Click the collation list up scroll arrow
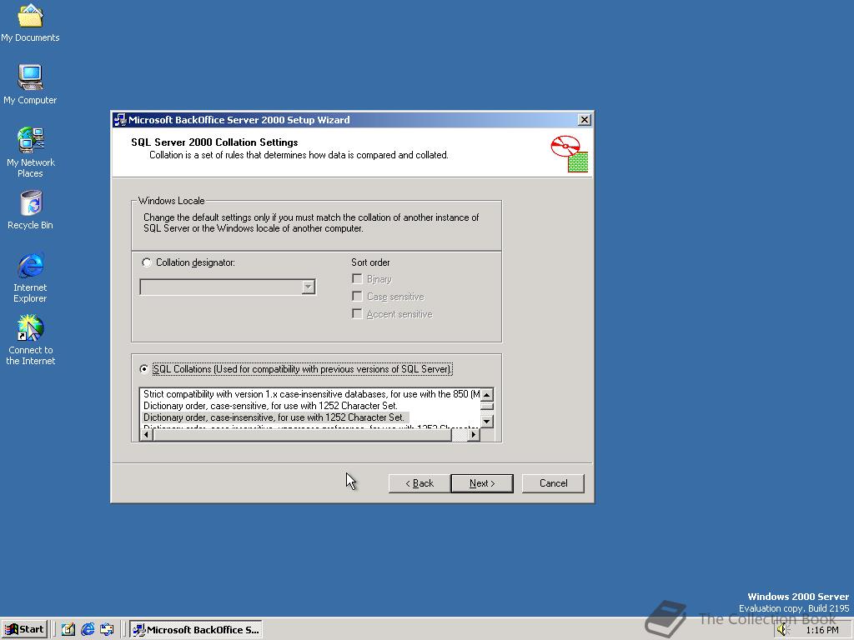This screenshot has width=854, height=640. [486, 395]
